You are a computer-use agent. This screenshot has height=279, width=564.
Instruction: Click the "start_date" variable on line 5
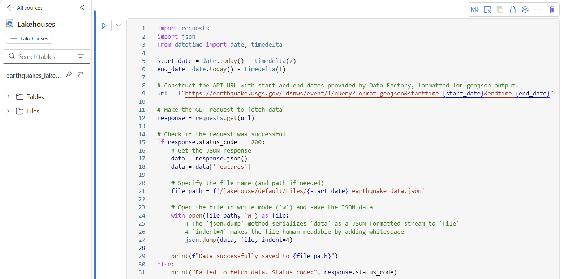pos(175,61)
